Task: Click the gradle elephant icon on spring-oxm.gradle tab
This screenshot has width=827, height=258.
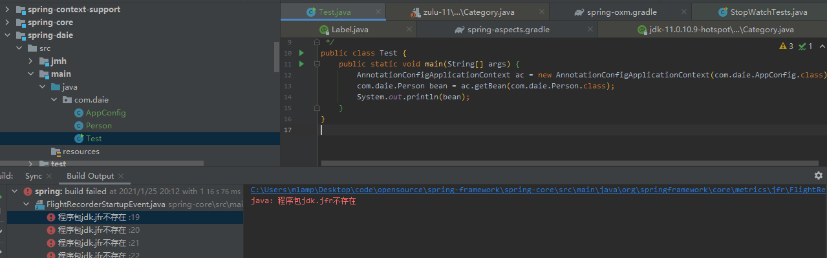Action: [579, 12]
